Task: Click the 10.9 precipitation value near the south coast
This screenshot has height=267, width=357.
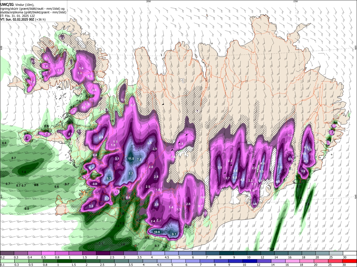Action: [x=157, y=232]
